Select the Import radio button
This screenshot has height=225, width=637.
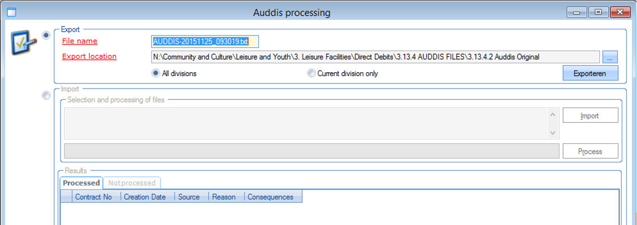(47, 95)
